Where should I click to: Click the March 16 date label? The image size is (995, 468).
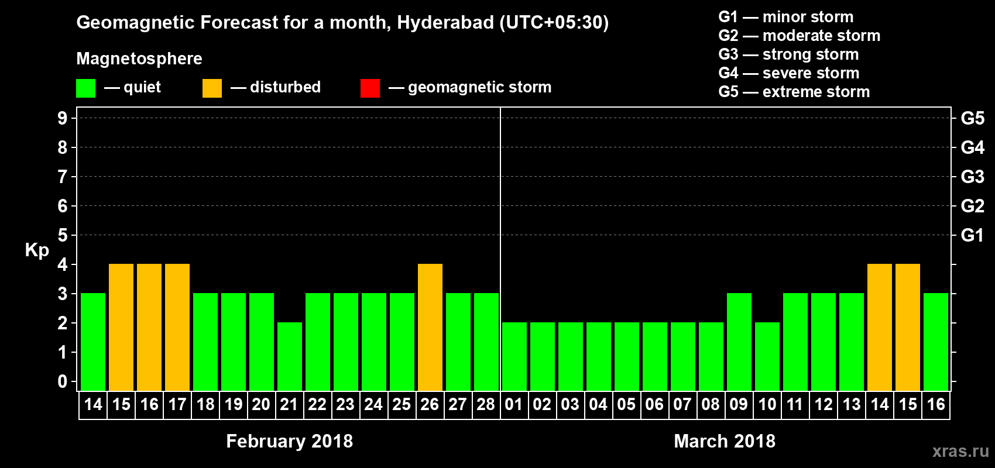point(936,404)
